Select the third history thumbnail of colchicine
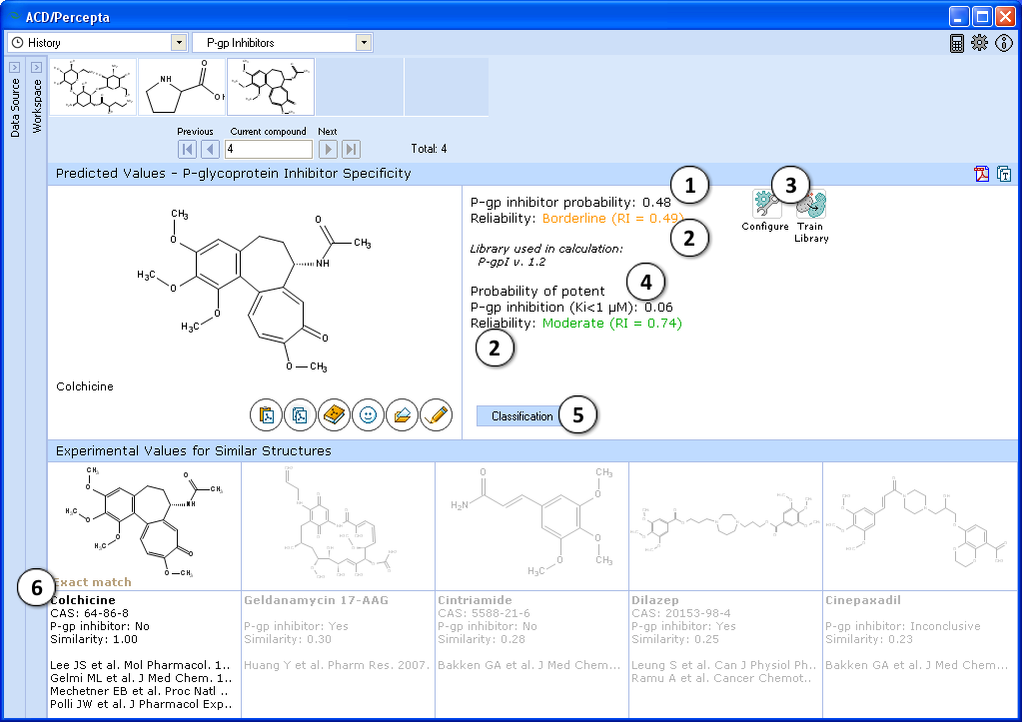This screenshot has width=1022, height=722. (271, 87)
